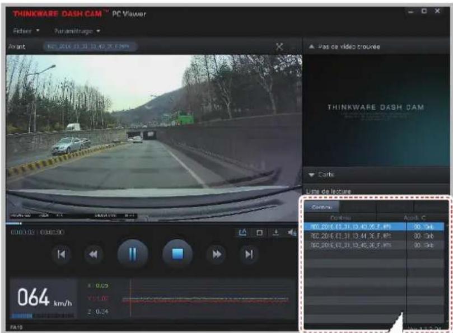This screenshot has height=333, width=453.
Task: Open the second playlist tab after Continu
Action: [x=358, y=207]
